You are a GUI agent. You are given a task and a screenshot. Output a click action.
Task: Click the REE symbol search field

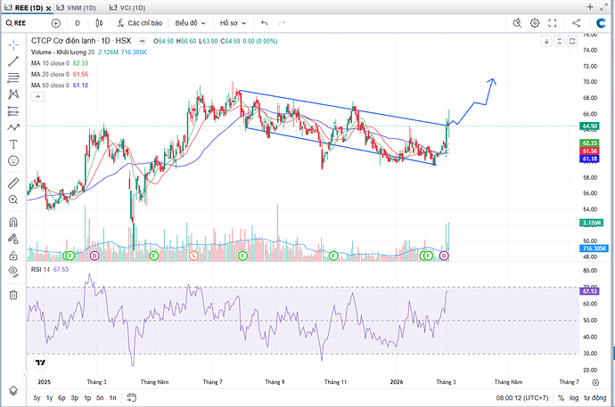point(22,23)
